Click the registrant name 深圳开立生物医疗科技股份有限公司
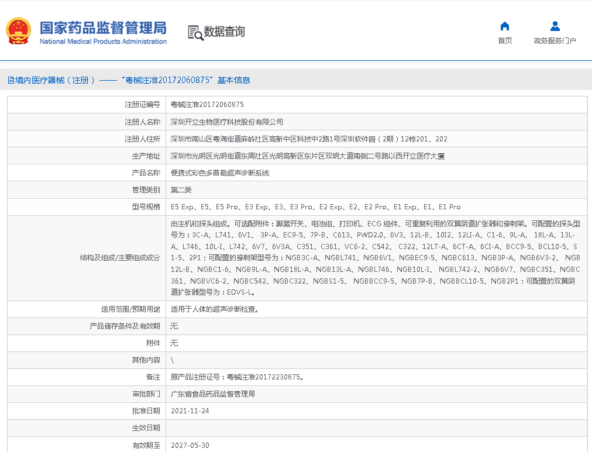 point(226,122)
